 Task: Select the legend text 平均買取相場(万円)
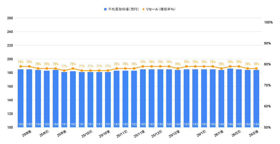coord(124,9)
